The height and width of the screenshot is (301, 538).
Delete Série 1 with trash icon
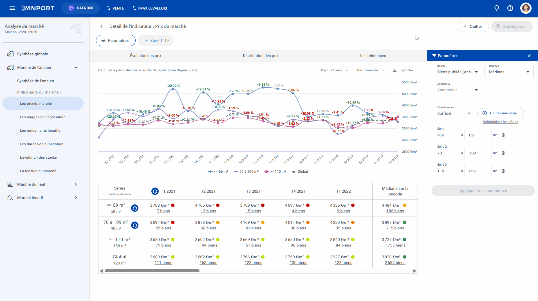coord(503,135)
